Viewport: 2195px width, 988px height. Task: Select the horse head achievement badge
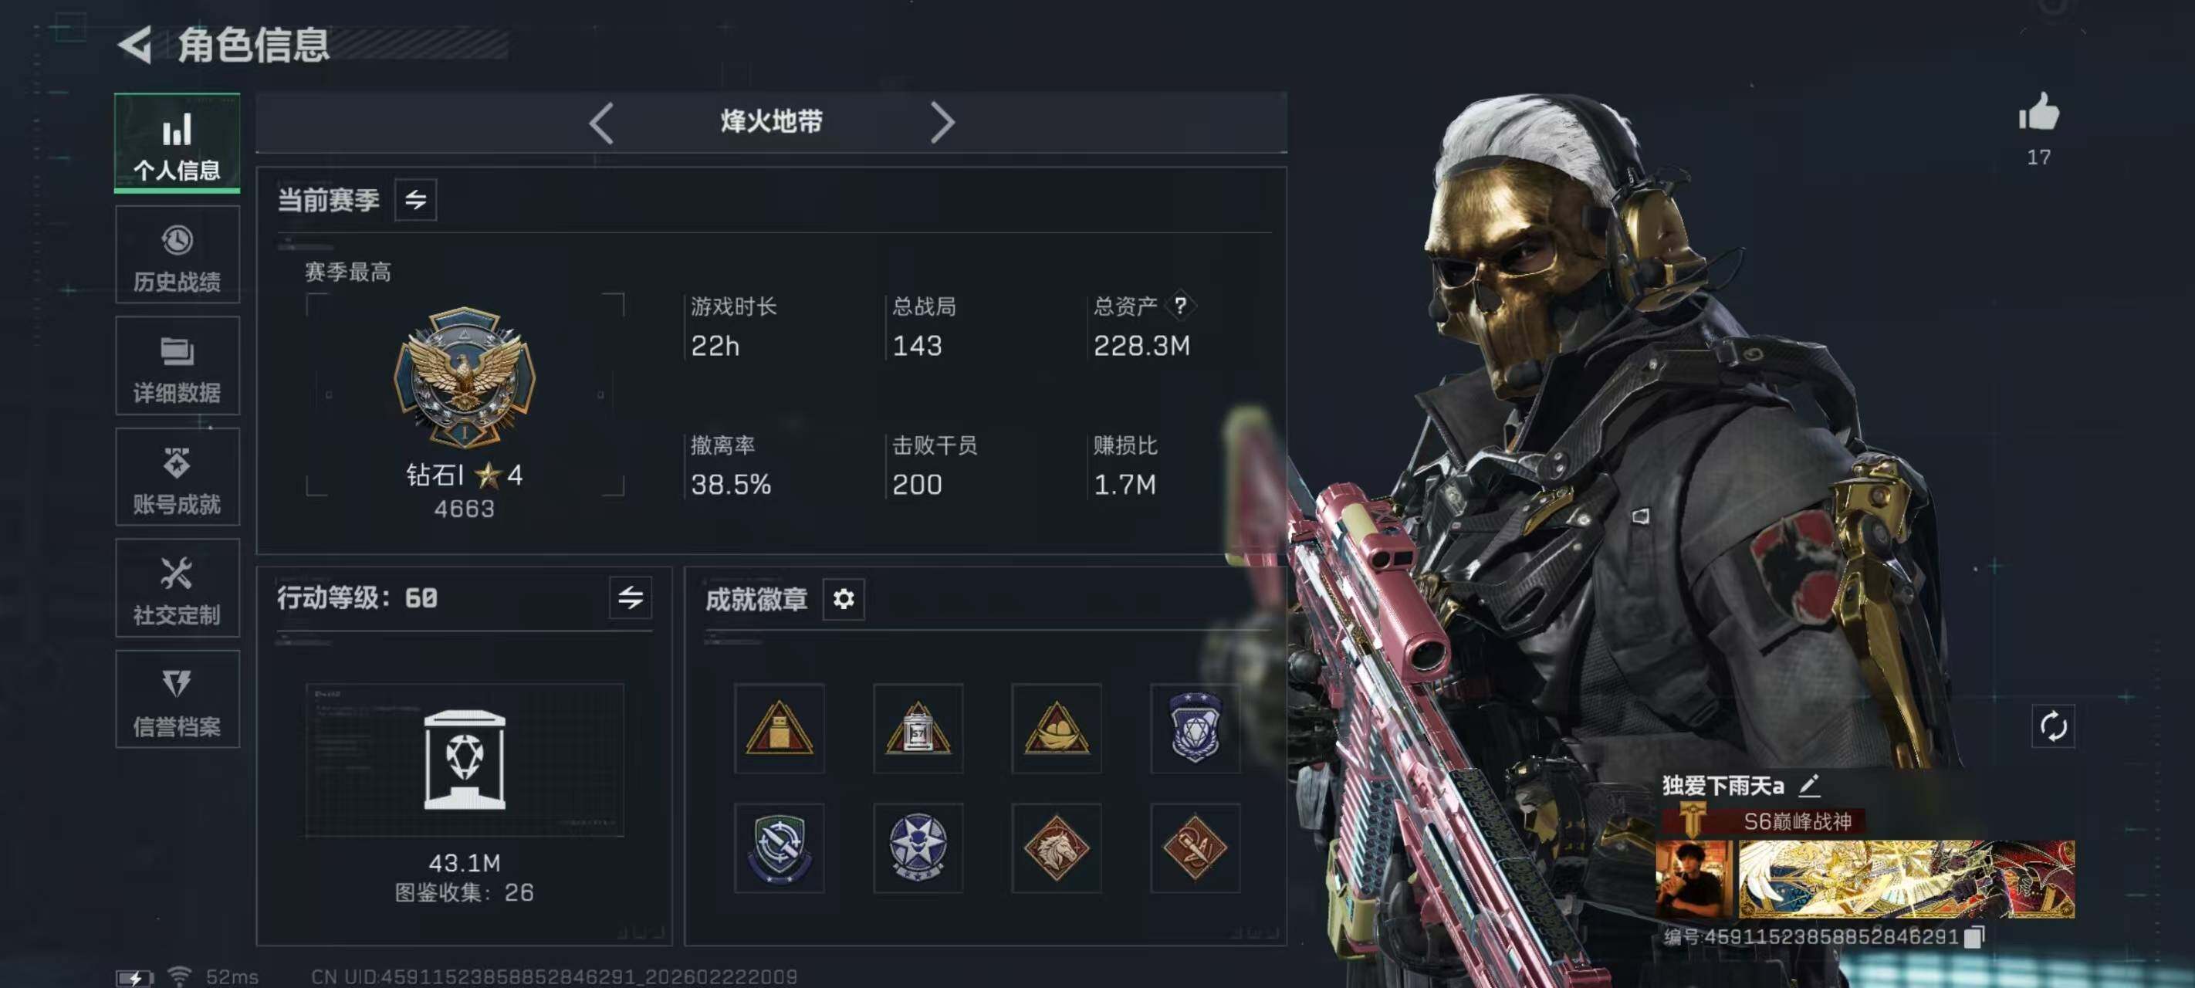point(1056,848)
